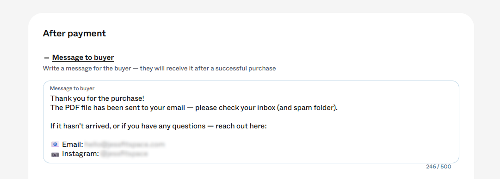The image size is (500, 179).
Task: Click the blurred email address text
Action: 125,144
